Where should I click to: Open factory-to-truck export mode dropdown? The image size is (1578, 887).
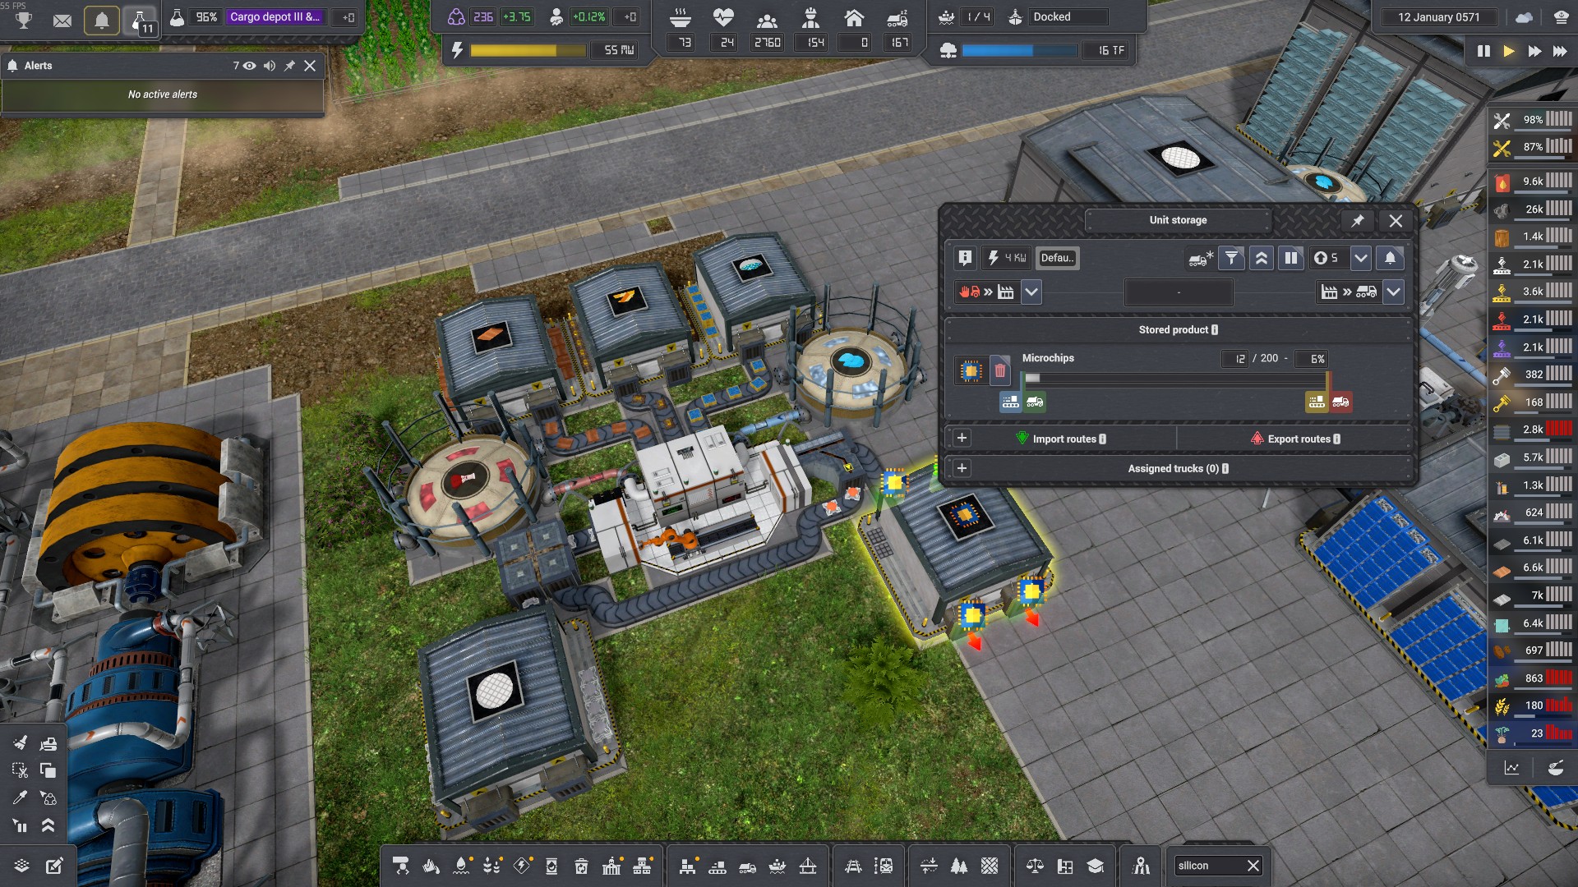[x=1393, y=292]
